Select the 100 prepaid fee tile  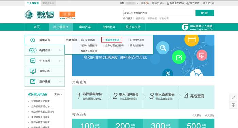pyautogui.click(x=90, y=123)
